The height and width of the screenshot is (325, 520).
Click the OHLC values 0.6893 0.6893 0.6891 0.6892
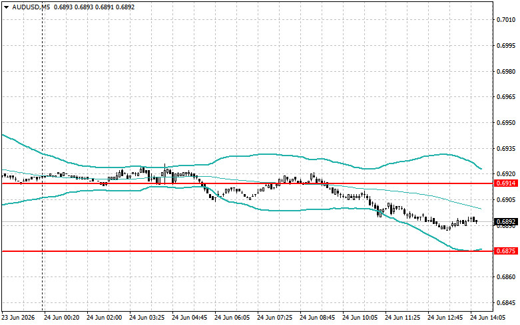[94, 7]
